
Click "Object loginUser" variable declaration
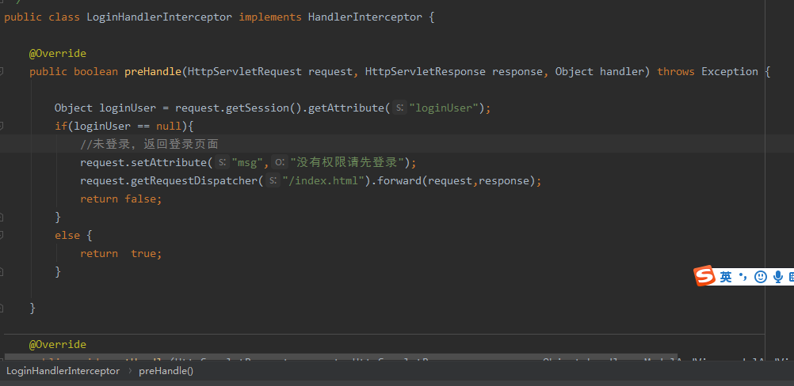click(105, 108)
